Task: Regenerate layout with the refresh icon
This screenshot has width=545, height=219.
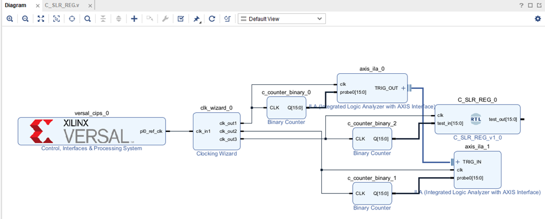Action: pyautogui.click(x=212, y=19)
